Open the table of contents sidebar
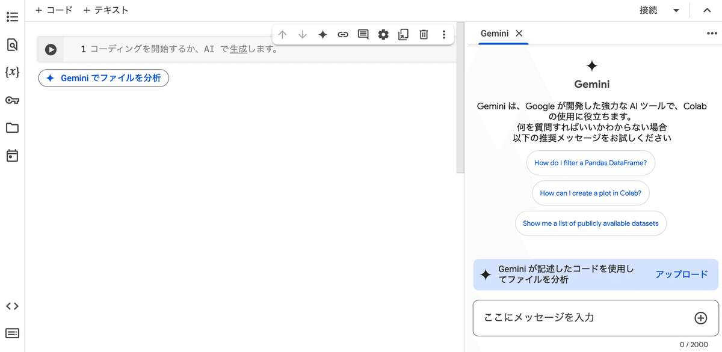722x352 pixels. (12, 17)
